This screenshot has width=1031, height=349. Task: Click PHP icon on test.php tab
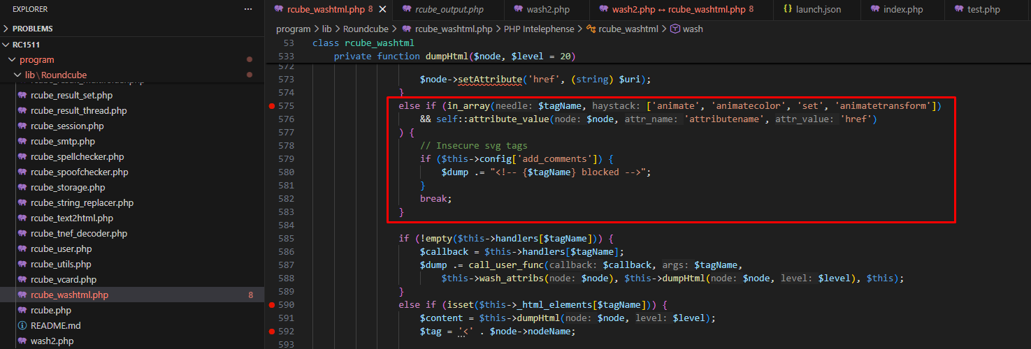958,10
